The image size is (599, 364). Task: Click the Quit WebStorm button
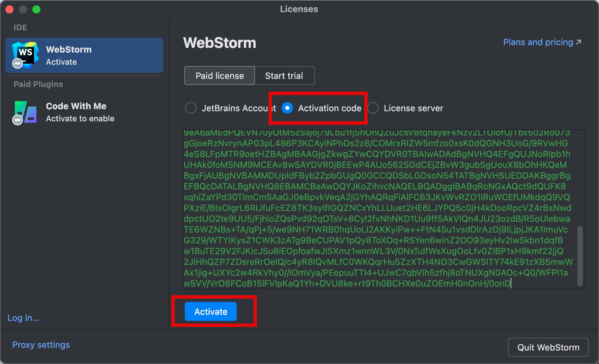pos(548,347)
